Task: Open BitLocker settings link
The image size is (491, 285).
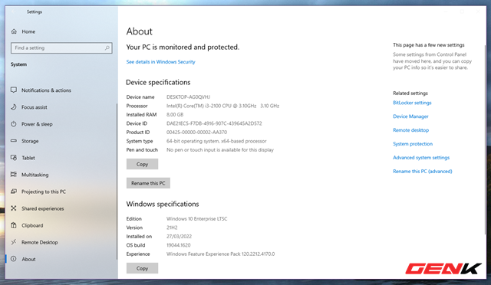Action: coord(412,103)
